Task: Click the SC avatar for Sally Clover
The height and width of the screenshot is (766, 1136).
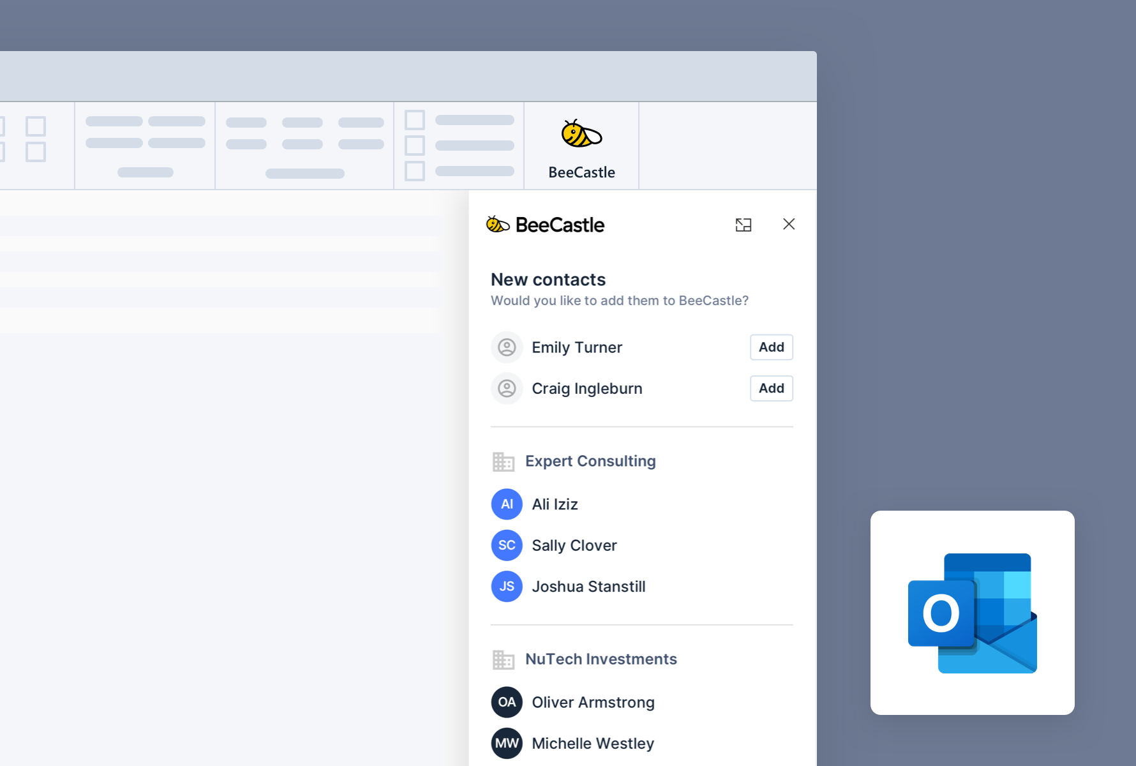Action: click(x=507, y=545)
